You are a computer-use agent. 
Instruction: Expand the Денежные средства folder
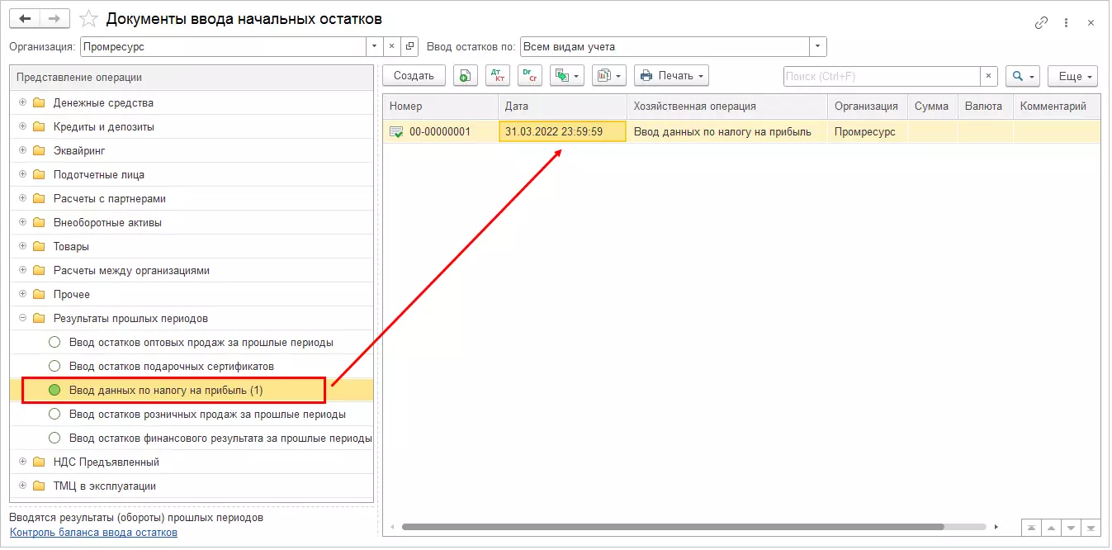[x=22, y=103]
